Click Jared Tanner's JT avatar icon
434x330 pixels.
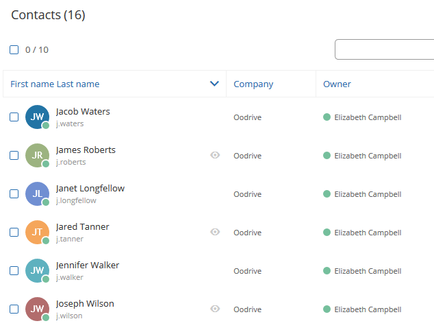tap(37, 232)
